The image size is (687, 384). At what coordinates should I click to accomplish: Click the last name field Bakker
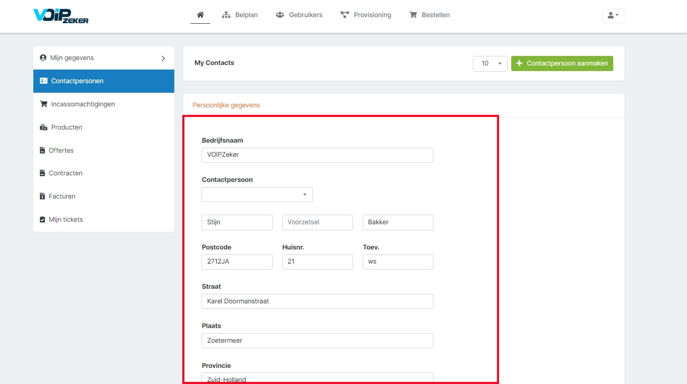pos(398,222)
